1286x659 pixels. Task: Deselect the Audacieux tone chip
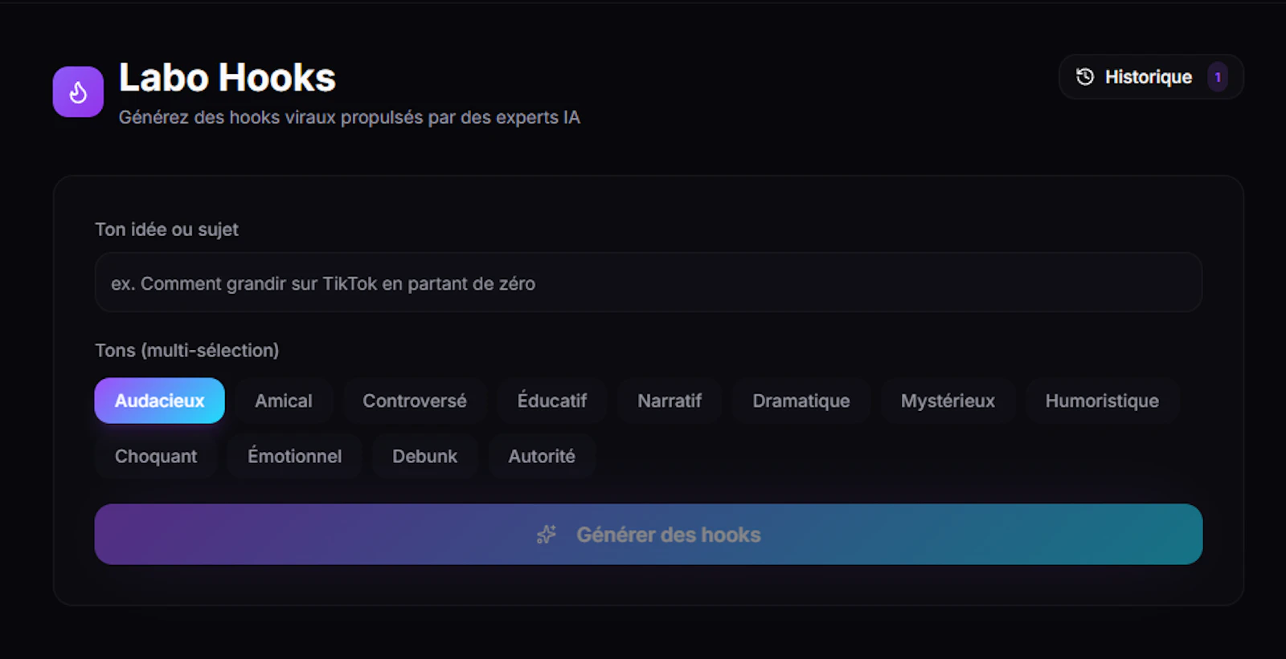[159, 401]
